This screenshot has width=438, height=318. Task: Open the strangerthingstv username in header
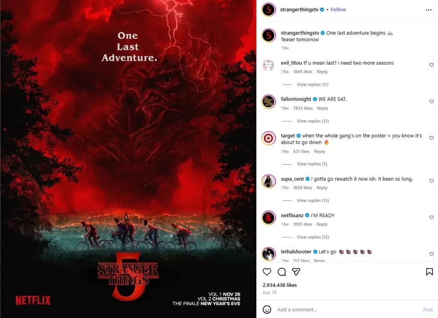[x=299, y=9]
